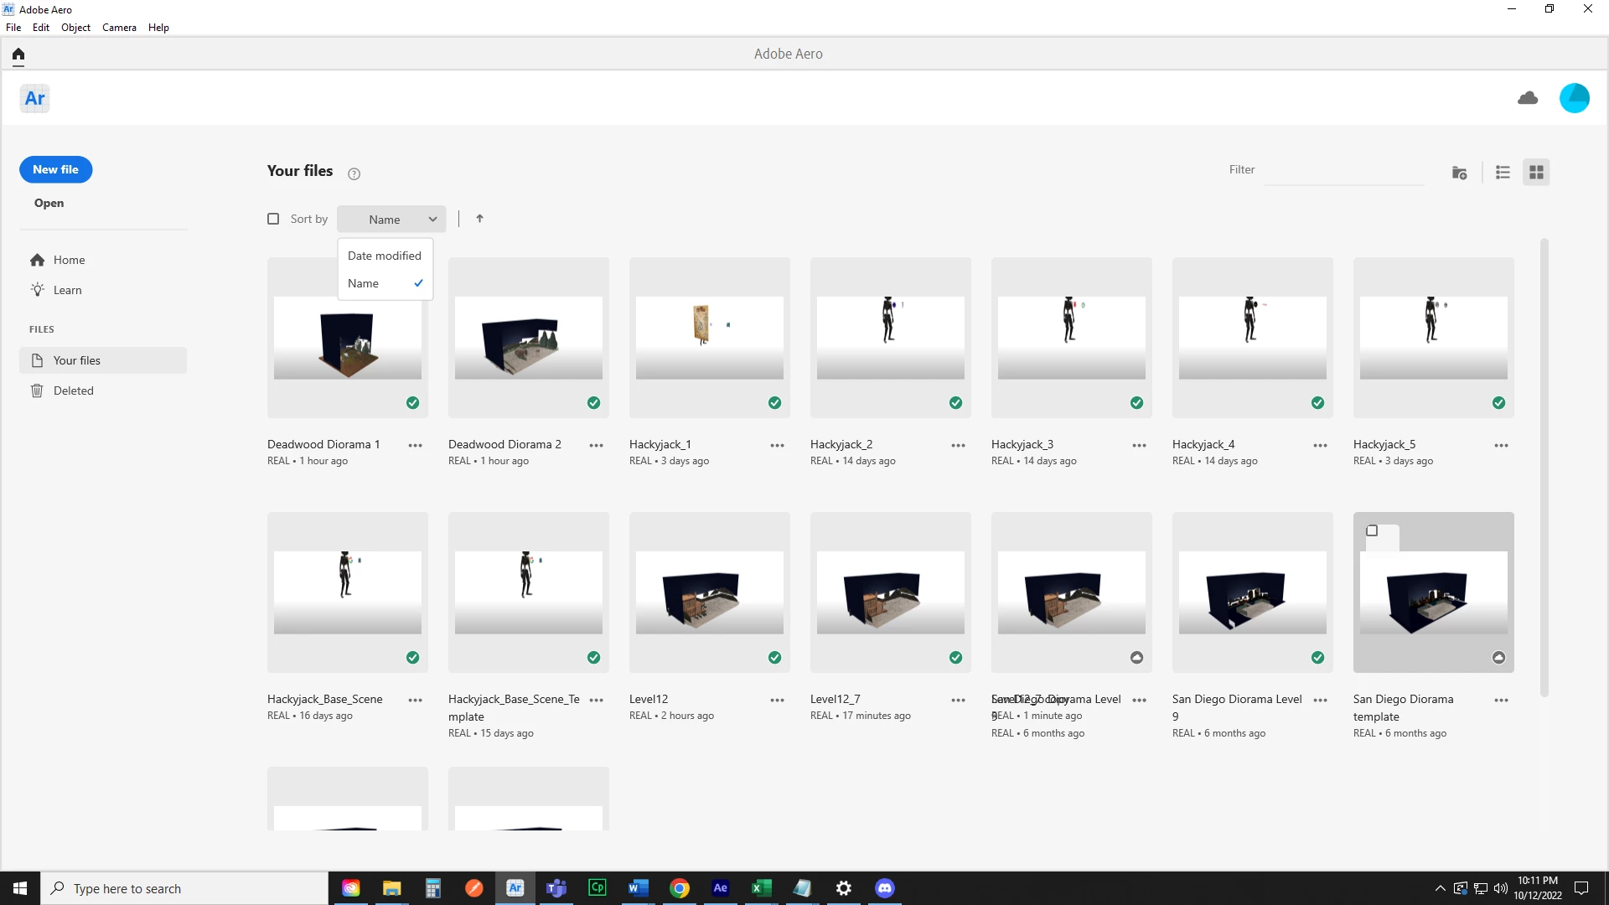1609x905 pixels.
Task: Open more options for Level12_7
Action: click(x=958, y=701)
